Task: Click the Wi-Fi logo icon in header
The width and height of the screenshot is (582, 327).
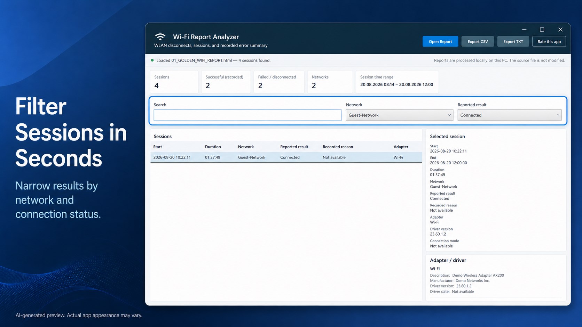Action: (160, 36)
